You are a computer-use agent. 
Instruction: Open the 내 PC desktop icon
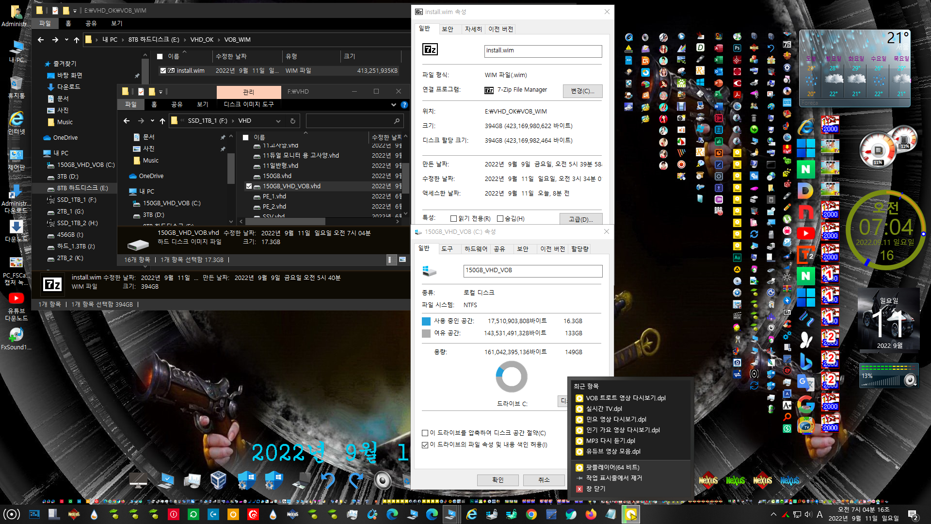[16, 51]
